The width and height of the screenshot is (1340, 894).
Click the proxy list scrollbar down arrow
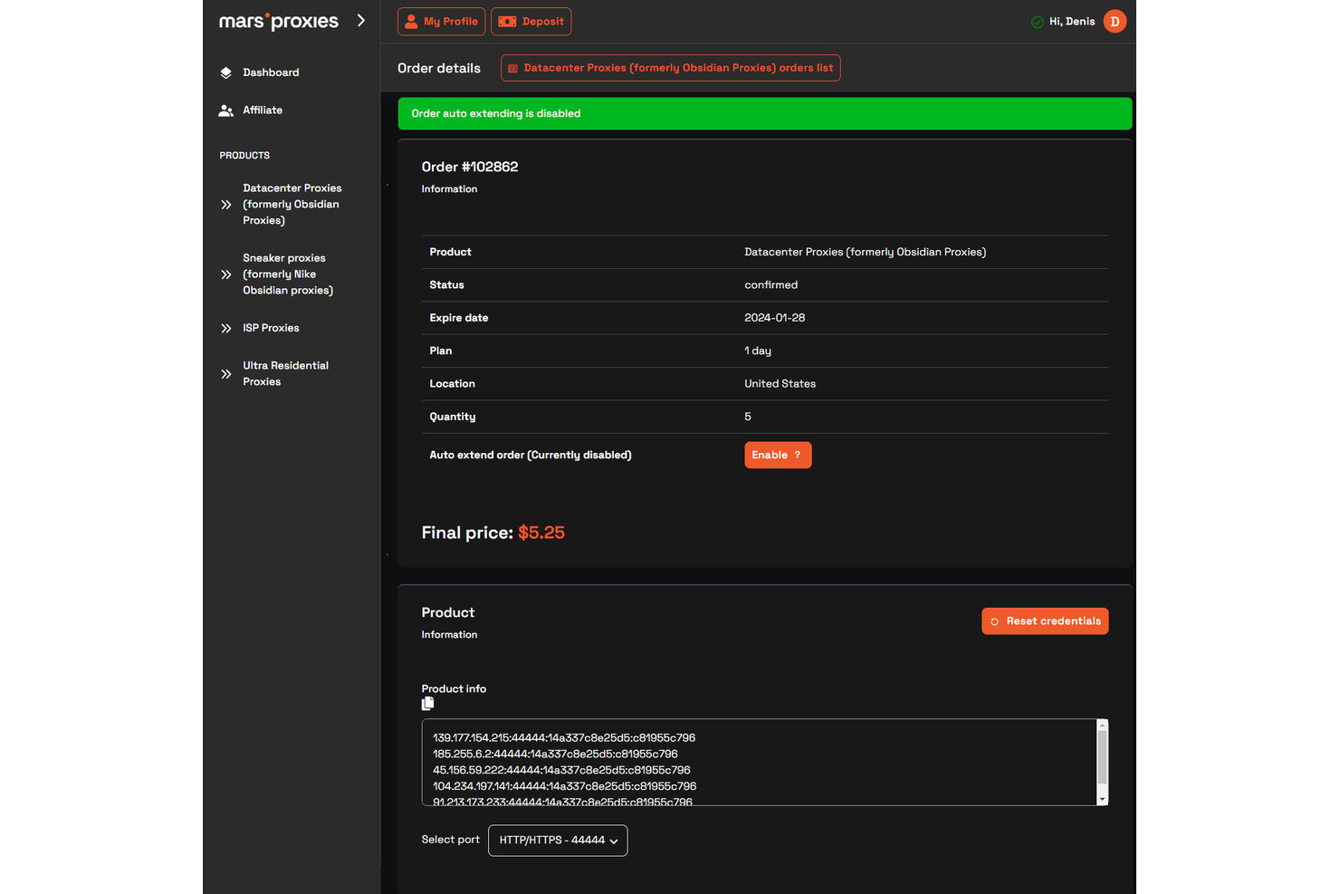pyautogui.click(x=1102, y=800)
